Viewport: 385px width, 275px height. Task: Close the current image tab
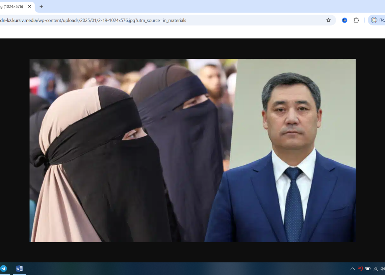pyautogui.click(x=29, y=6)
